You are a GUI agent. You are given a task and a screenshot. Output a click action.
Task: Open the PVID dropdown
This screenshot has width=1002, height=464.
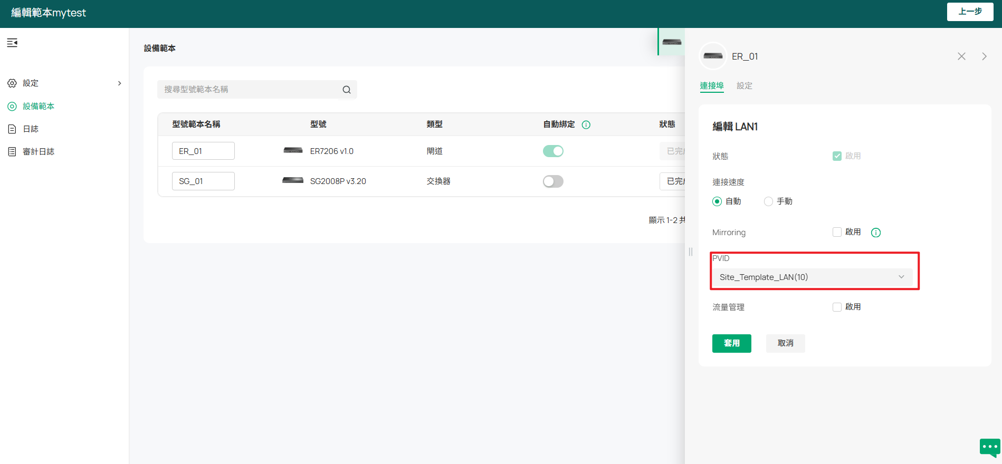tap(813, 277)
